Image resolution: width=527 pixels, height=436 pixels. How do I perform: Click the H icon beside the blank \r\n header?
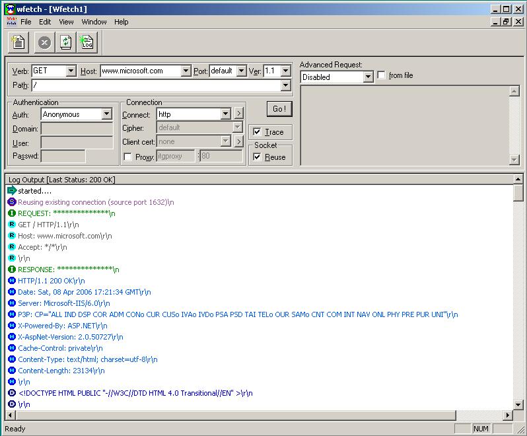12,382
